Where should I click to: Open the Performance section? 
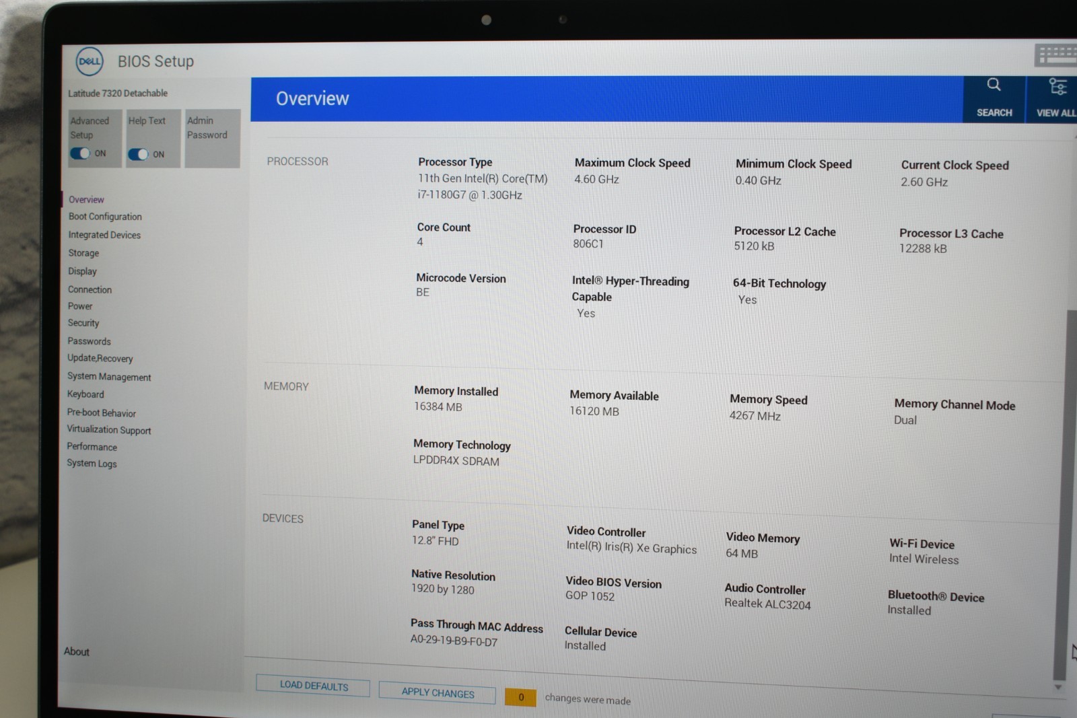pyautogui.click(x=92, y=447)
